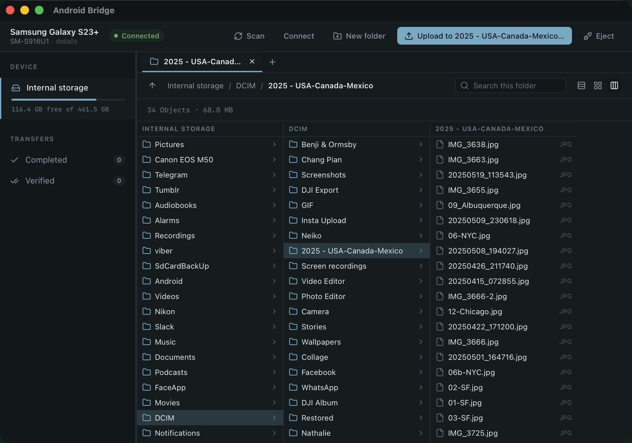Click Upload to 2025 - USA-Canada-Mexico button
632x443 pixels.
tap(484, 36)
